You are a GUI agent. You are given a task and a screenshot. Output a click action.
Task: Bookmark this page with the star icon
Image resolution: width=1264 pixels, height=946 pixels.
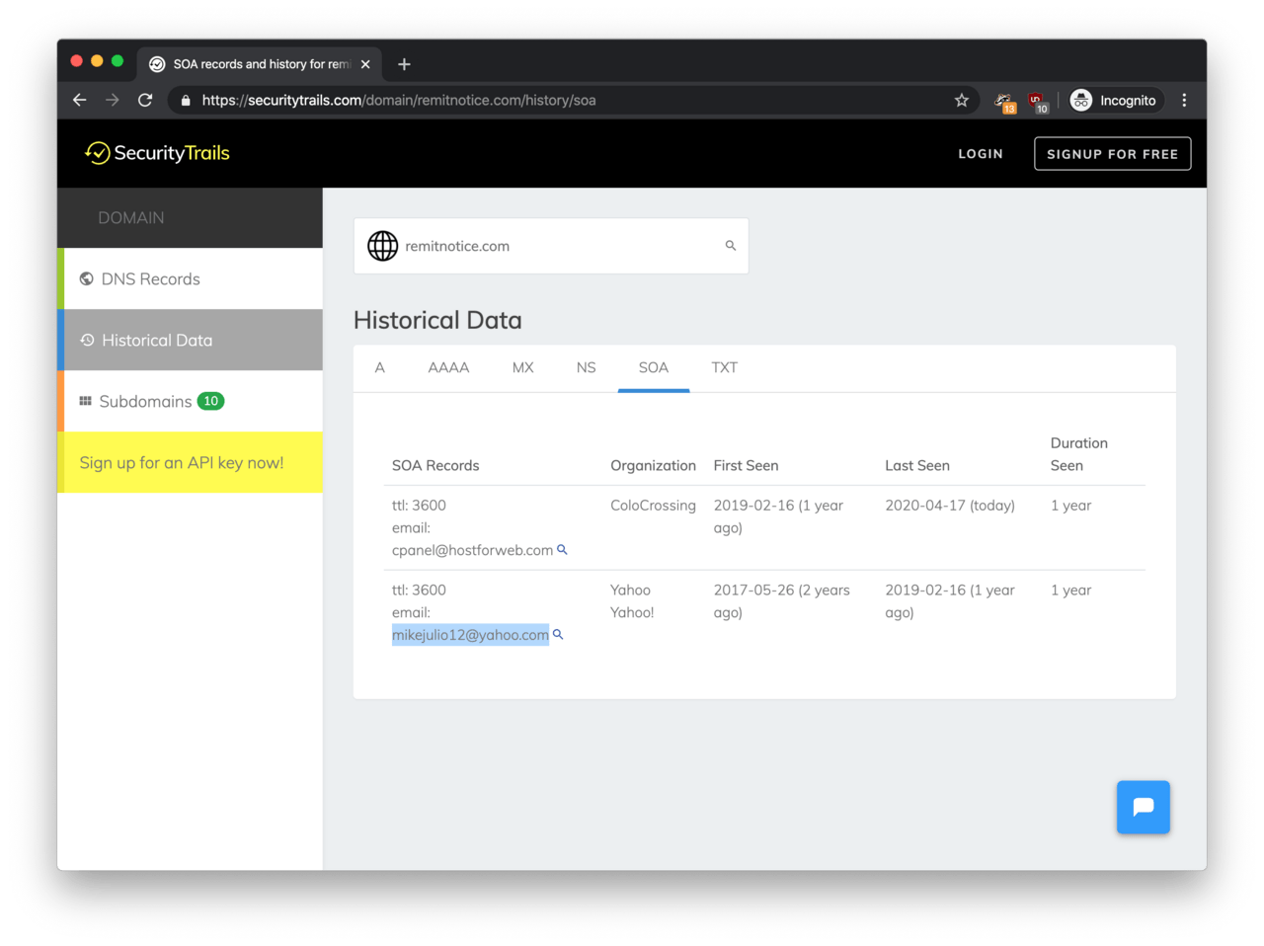962,100
